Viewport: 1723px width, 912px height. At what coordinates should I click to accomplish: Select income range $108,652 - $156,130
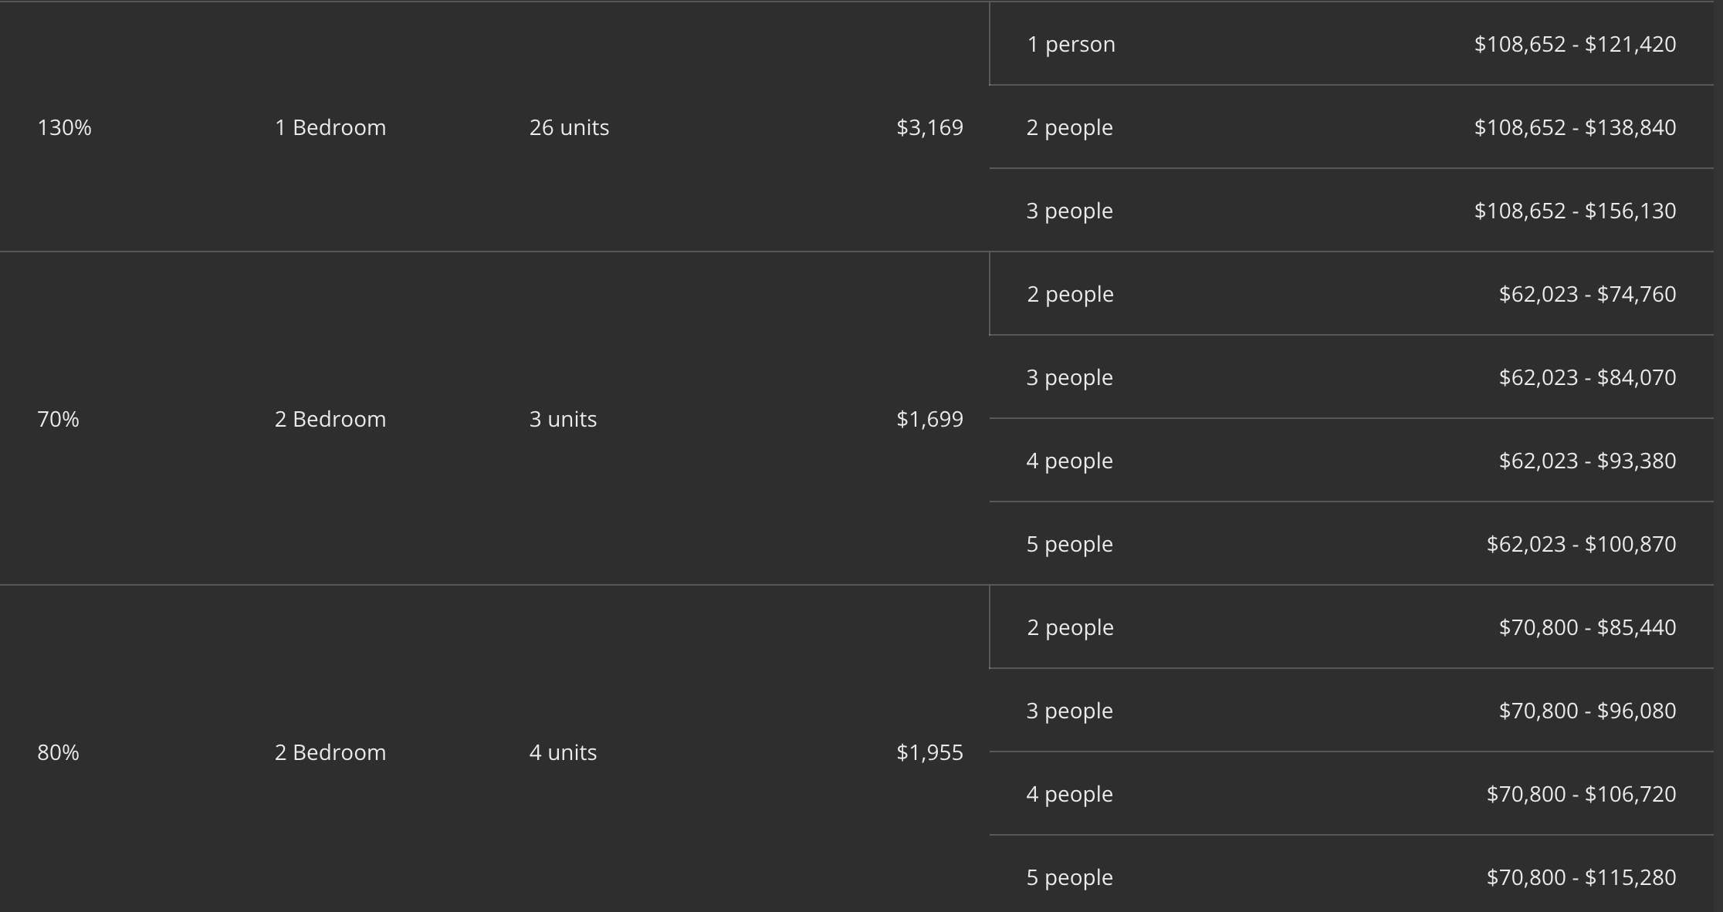tap(1575, 211)
